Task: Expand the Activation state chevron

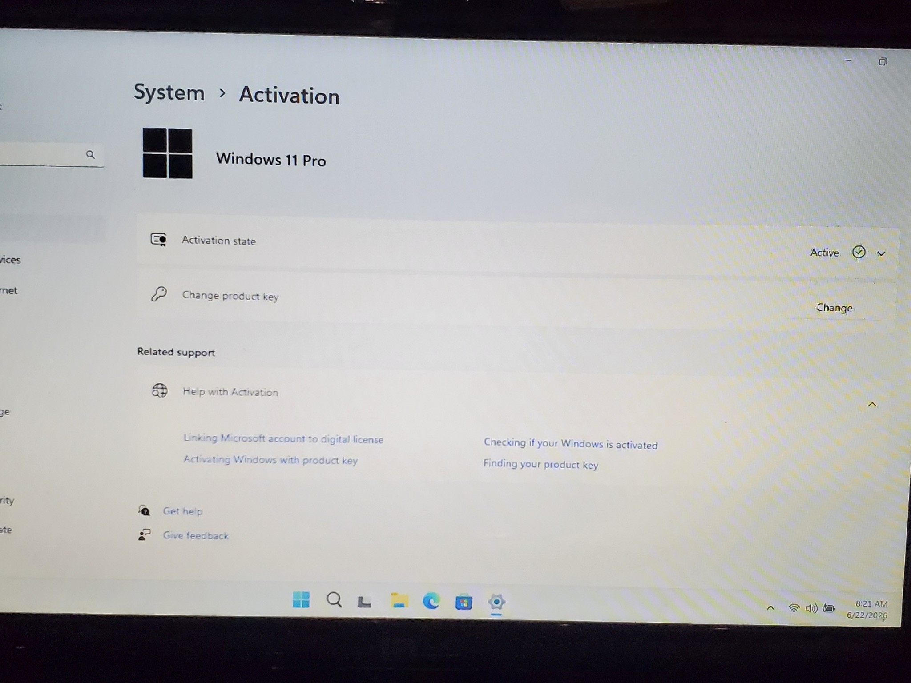Action: click(881, 253)
